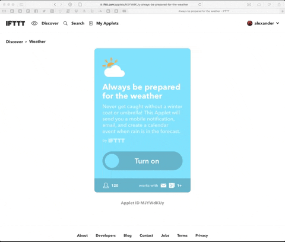The height and width of the screenshot is (242, 285).
Task: Click the alexander profile avatar
Action: pyautogui.click(x=250, y=23)
